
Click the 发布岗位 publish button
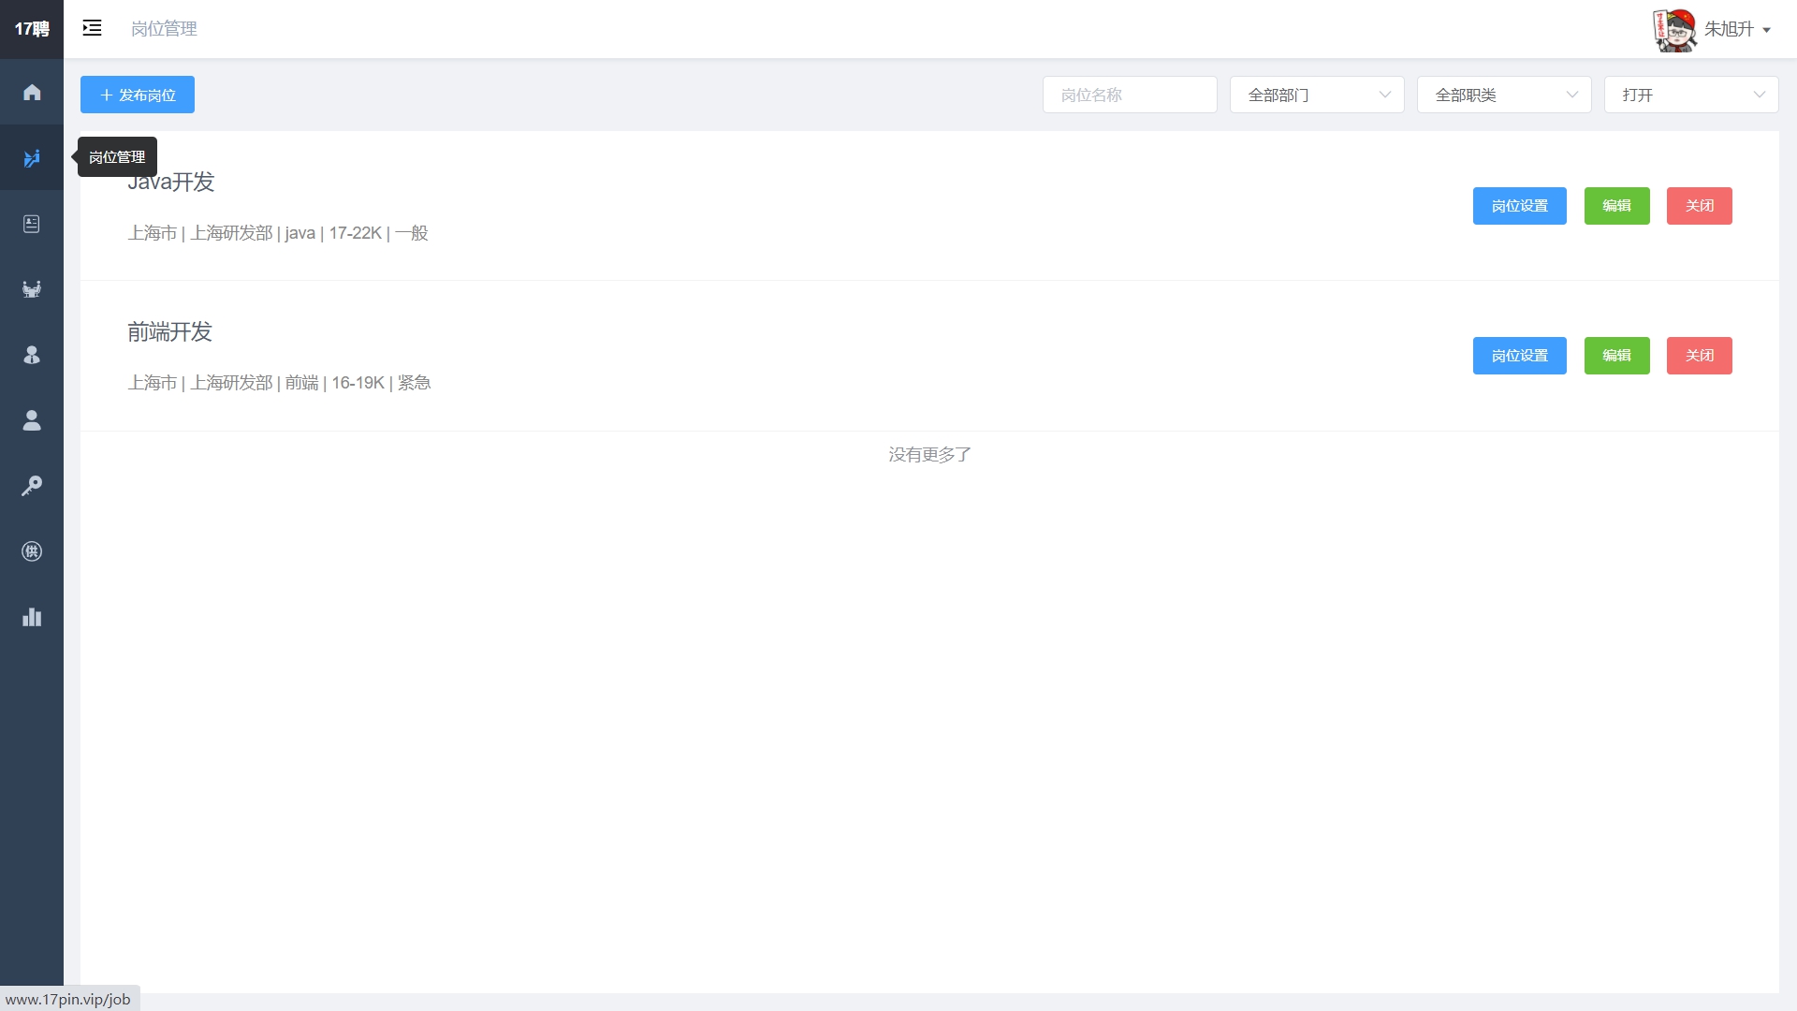(x=138, y=95)
